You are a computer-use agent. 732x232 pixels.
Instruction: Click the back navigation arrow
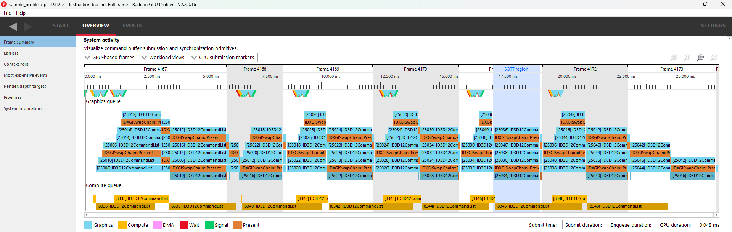click(x=13, y=26)
